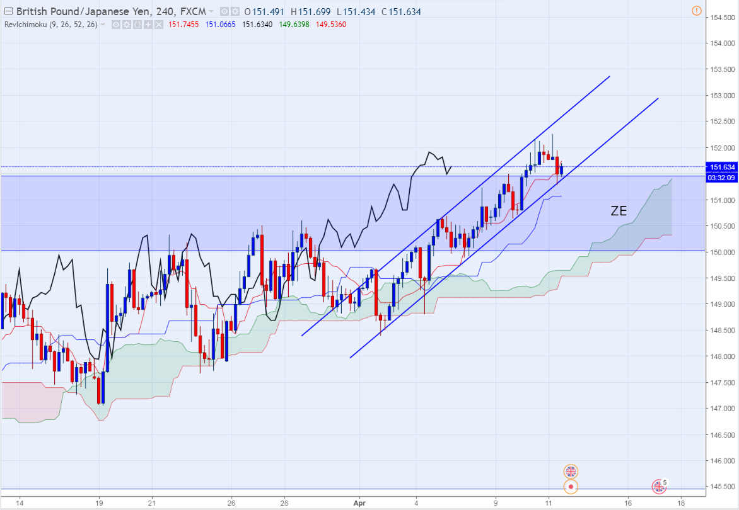View RevIchimoku source code braces icon
This screenshot has width=739, height=510.
coord(137,25)
